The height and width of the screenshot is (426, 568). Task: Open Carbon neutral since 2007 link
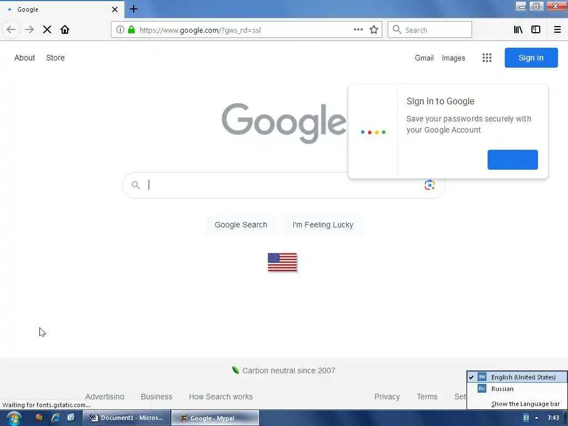[x=284, y=371]
